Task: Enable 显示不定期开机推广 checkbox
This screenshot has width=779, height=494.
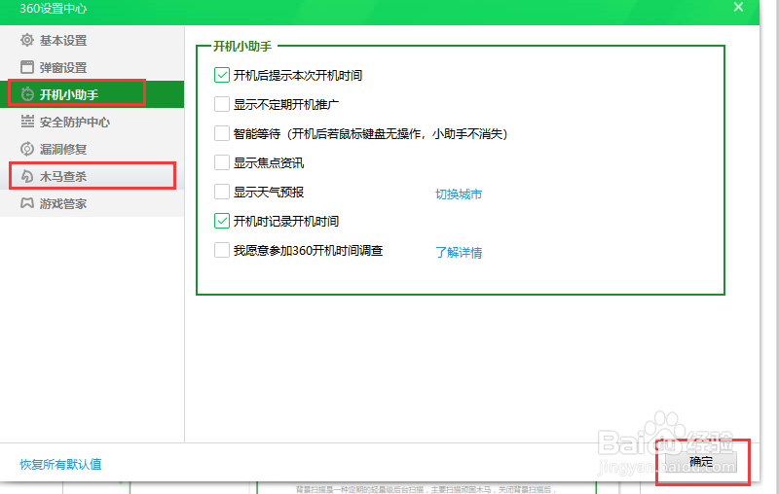Action: (222, 104)
